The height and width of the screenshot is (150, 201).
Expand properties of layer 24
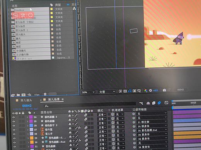point(27,117)
